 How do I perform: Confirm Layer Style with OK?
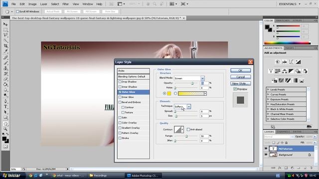[x=240, y=71]
